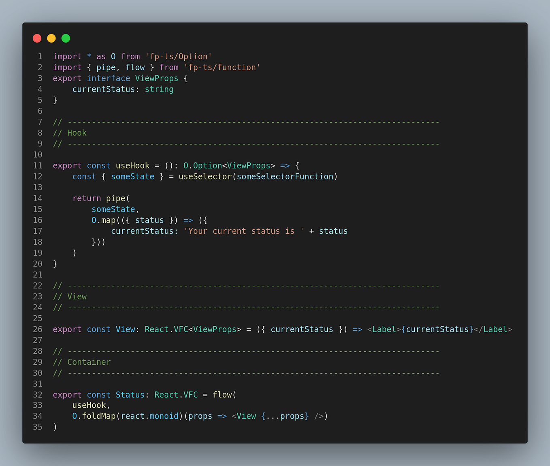
Task: Click the flow import on line 2
Action: point(135,67)
